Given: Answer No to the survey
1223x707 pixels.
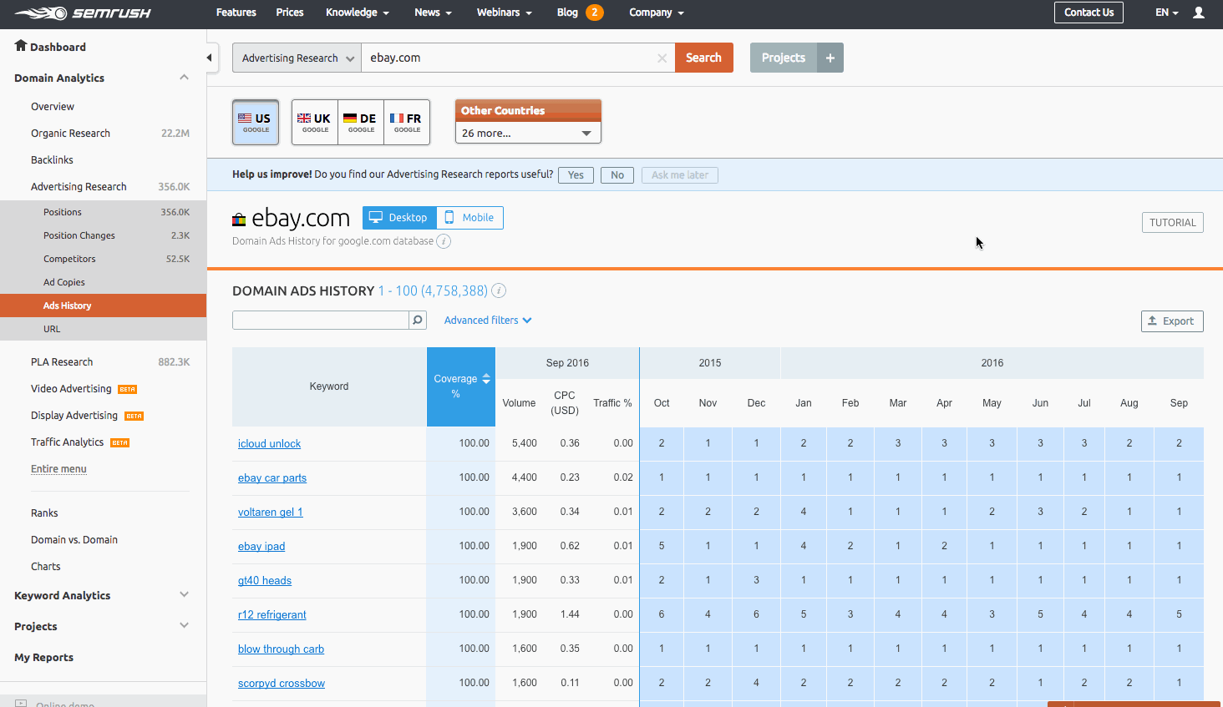Looking at the screenshot, I should tap(617, 175).
